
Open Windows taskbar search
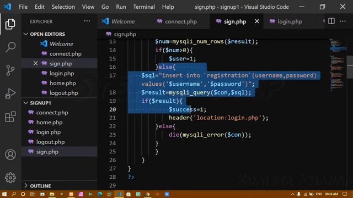coord(13,194)
